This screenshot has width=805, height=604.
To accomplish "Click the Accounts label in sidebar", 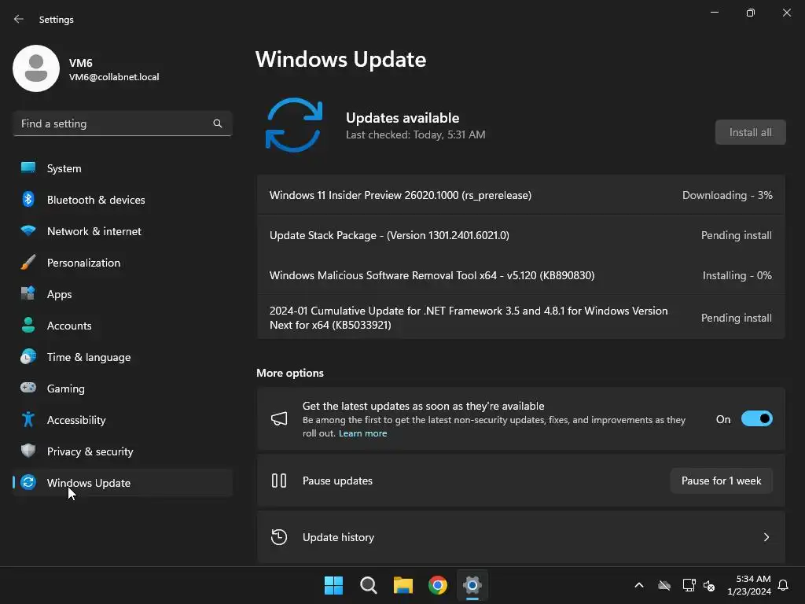I will [x=69, y=326].
